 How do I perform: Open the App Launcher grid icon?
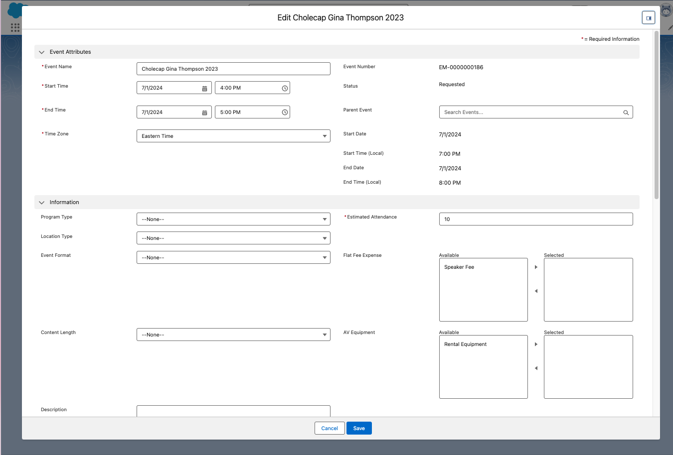click(x=15, y=27)
